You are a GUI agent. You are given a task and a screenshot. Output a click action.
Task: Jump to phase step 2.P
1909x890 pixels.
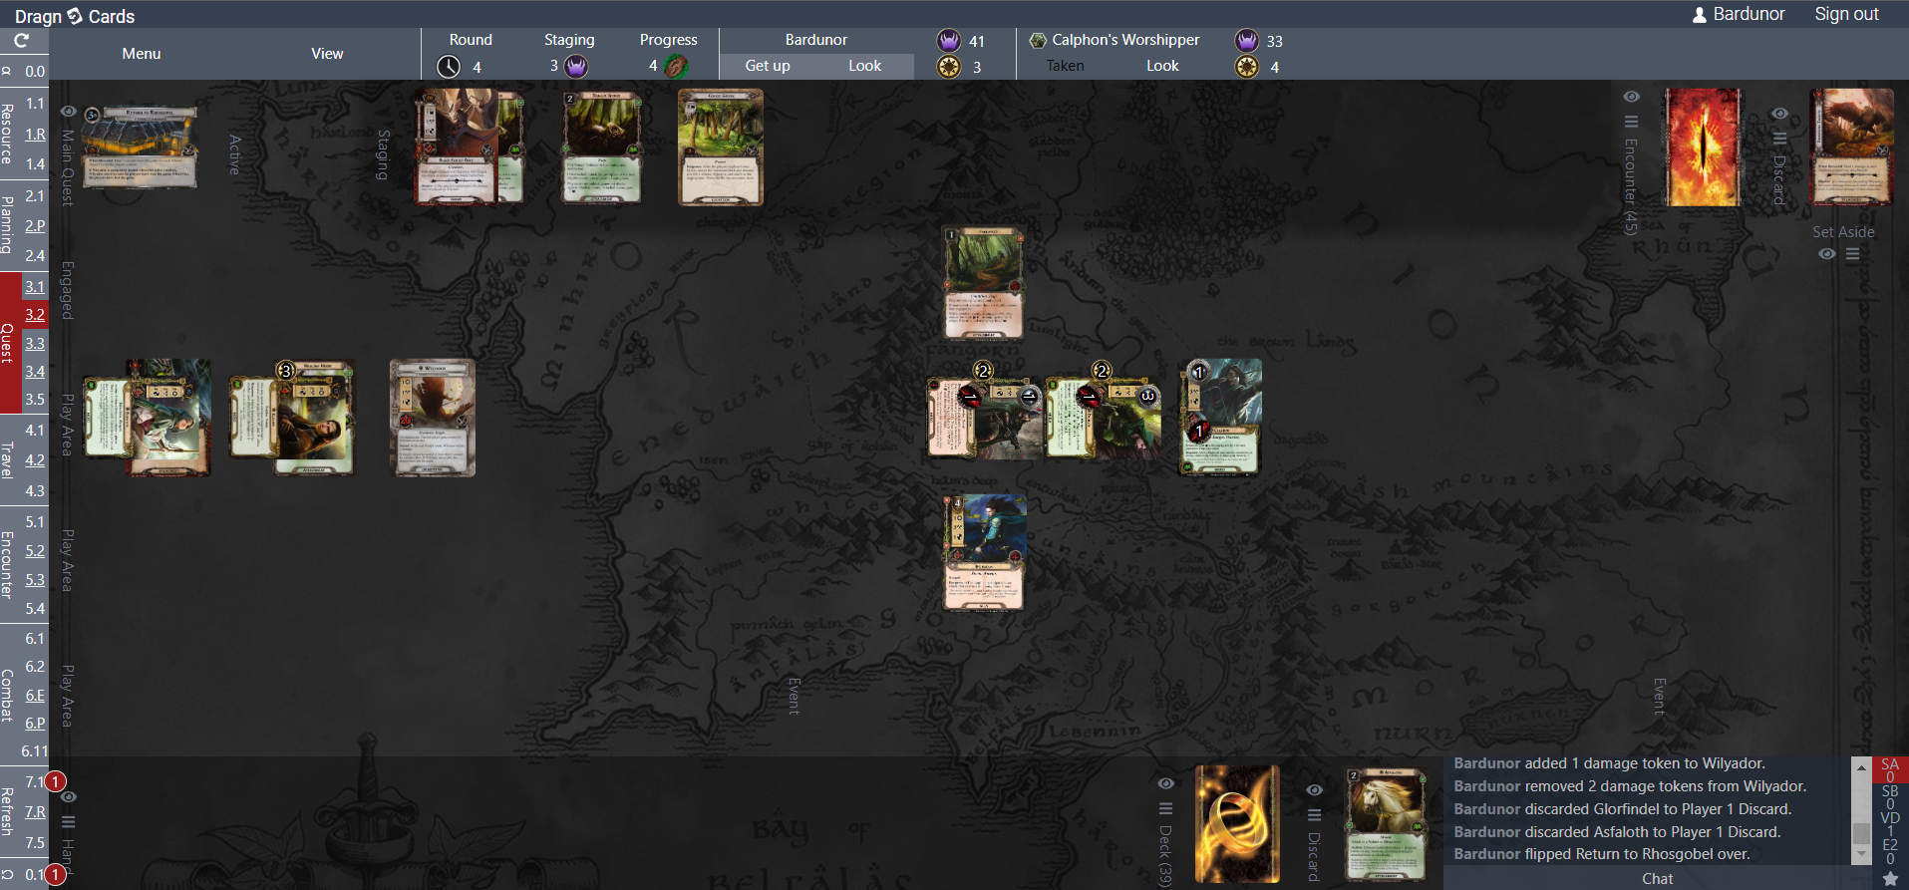tap(35, 226)
